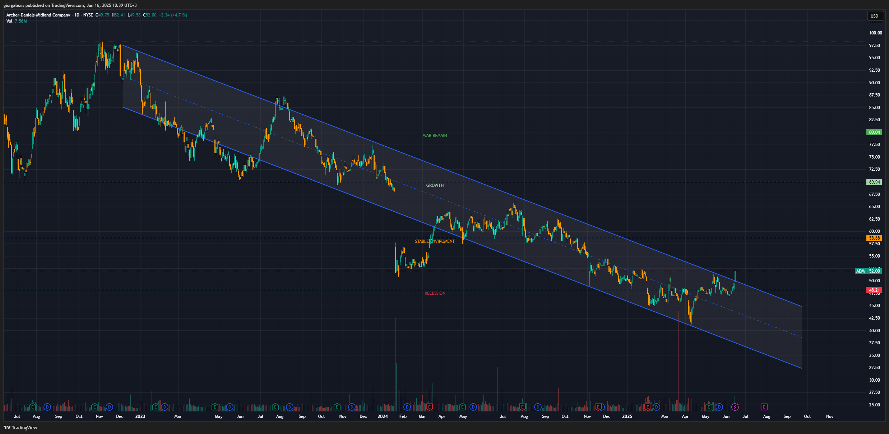Click the dividend marker after May 2024
This screenshot has width=889, height=434.
(473, 407)
